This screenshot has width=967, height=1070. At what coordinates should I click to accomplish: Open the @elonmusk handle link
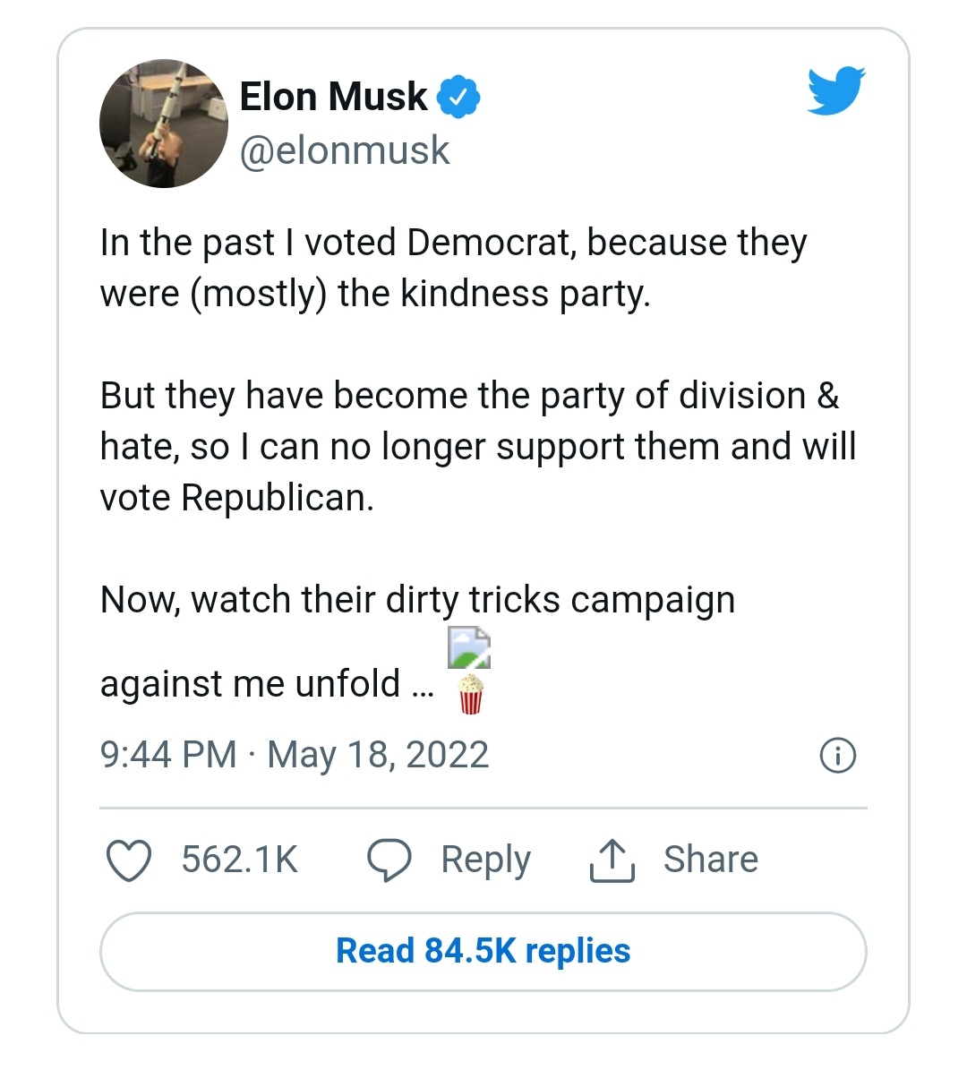pyautogui.click(x=345, y=150)
